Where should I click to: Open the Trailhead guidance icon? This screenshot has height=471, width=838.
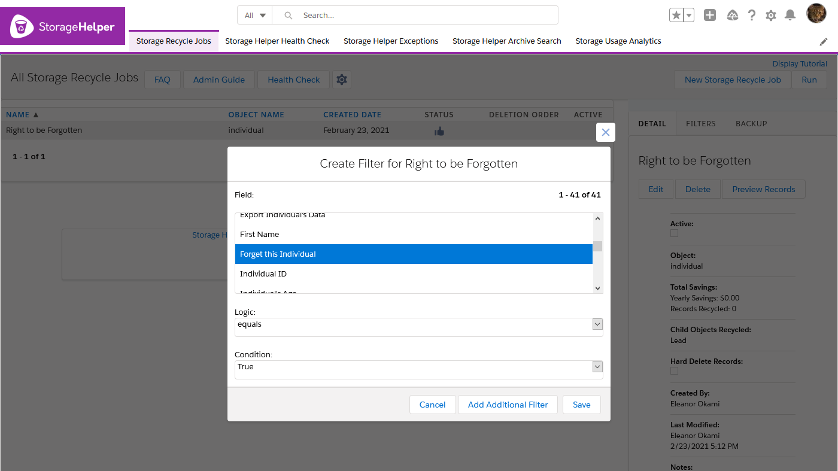732,16
